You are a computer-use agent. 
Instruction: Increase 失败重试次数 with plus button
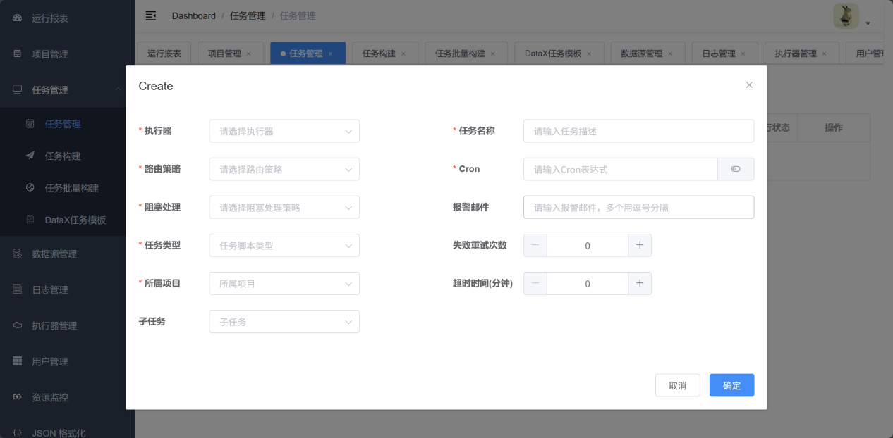[x=640, y=245]
